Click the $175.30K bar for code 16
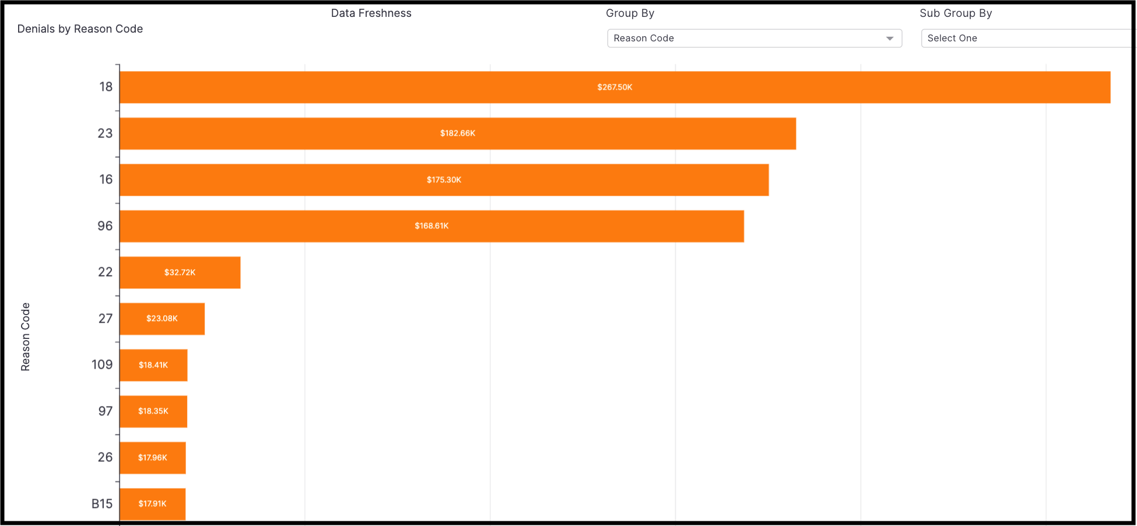 444,180
